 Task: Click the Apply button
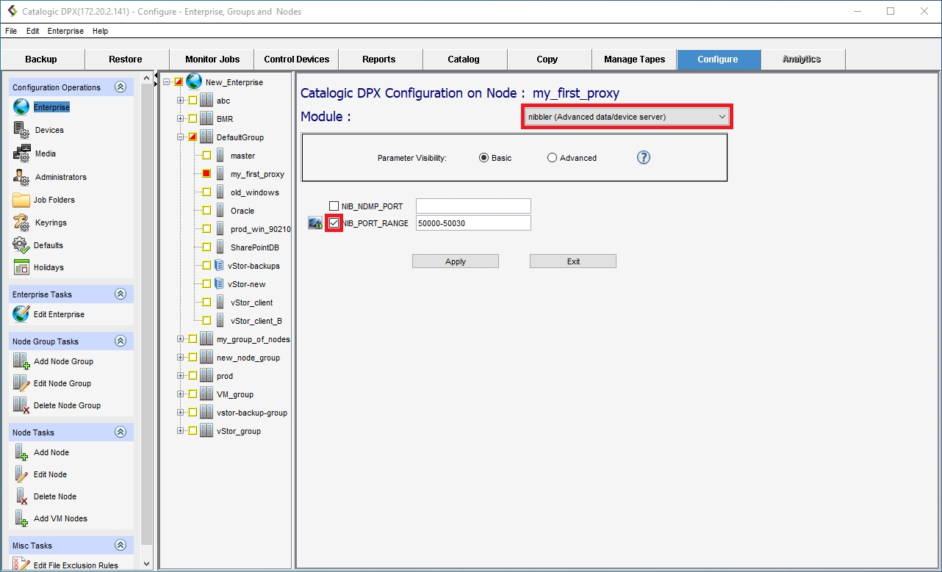pyautogui.click(x=455, y=261)
